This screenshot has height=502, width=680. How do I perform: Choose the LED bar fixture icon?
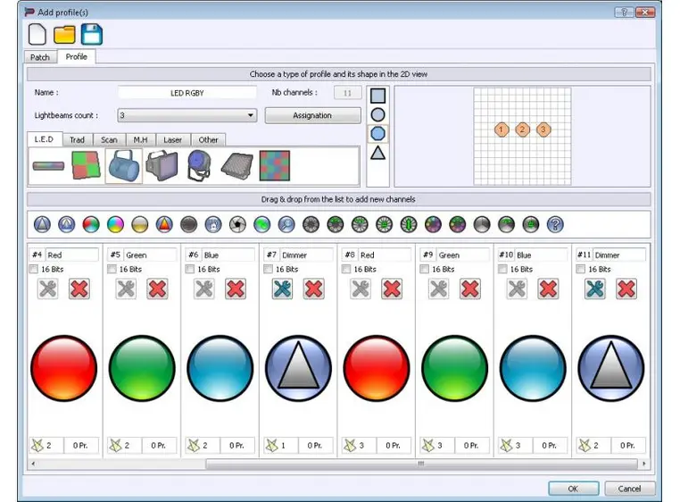pyautogui.click(x=48, y=166)
